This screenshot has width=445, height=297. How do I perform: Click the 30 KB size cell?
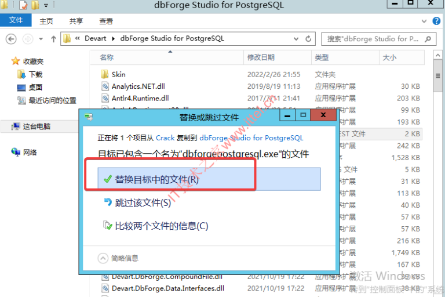[410, 86]
